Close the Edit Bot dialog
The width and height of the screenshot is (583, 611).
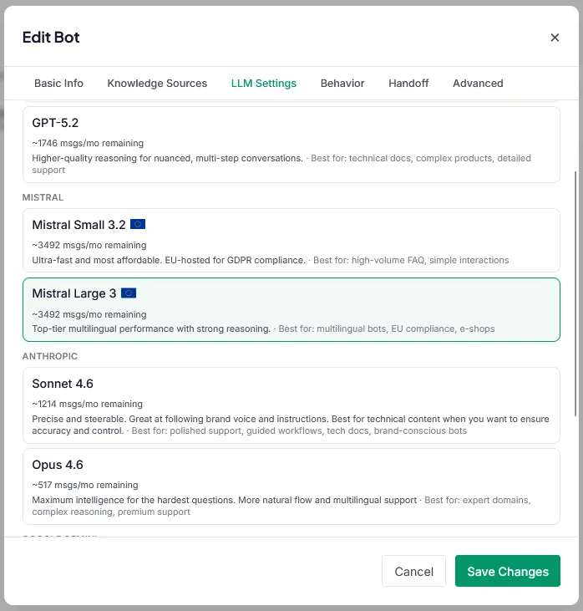(x=555, y=38)
